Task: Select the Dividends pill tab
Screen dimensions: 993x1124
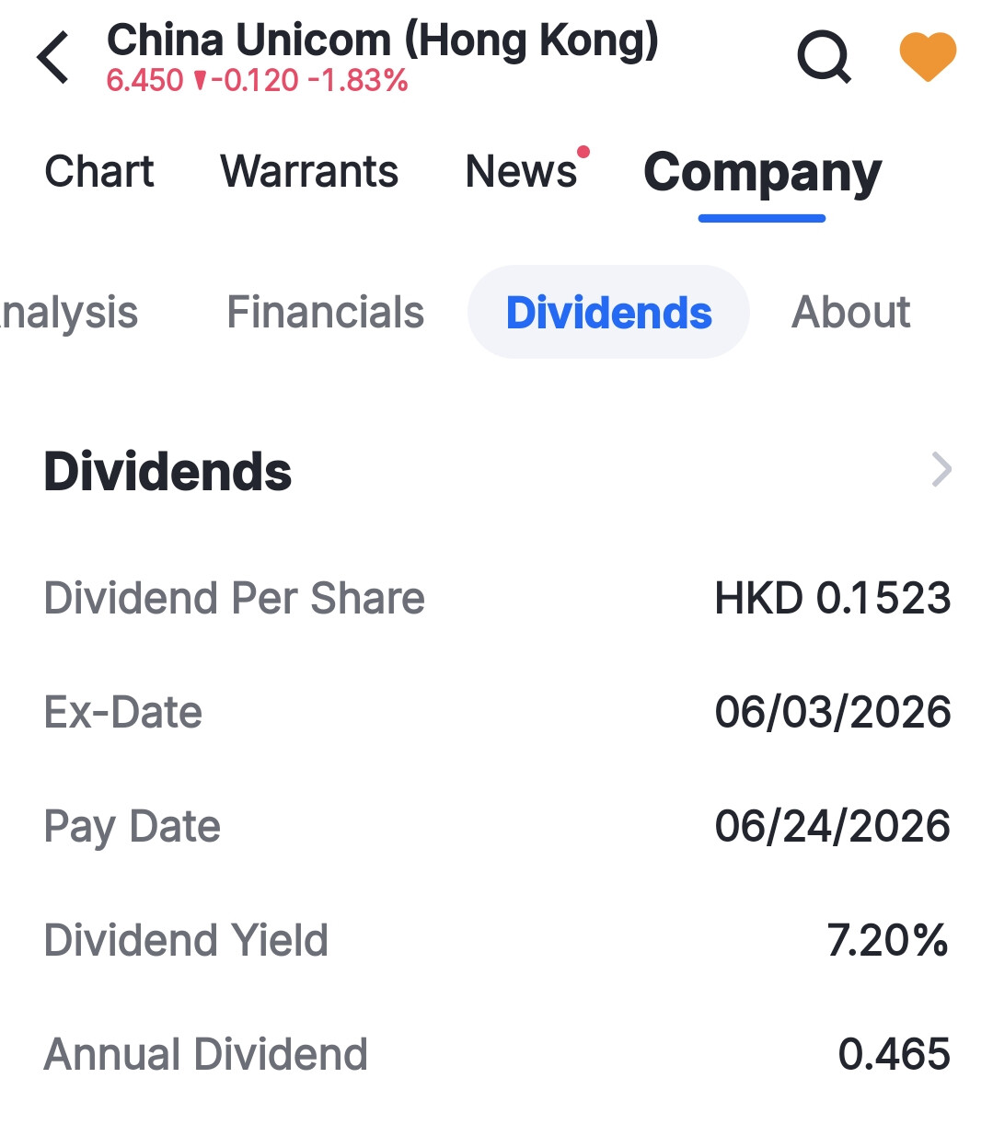Action: coord(608,312)
